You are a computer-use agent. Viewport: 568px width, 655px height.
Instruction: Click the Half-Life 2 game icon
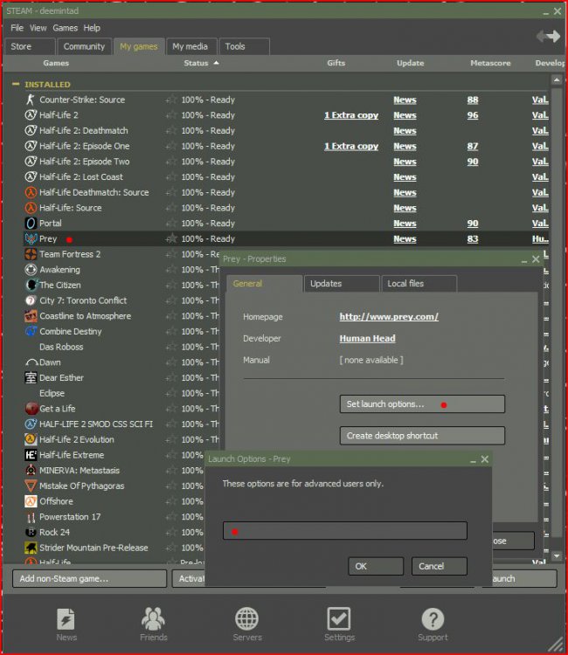(x=31, y=115)
